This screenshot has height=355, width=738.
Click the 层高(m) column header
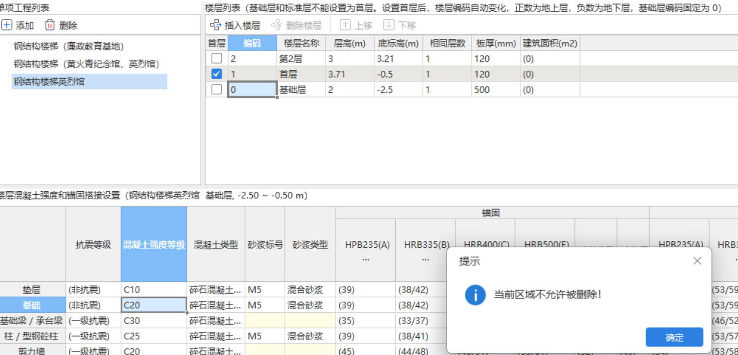coord(350,43)
